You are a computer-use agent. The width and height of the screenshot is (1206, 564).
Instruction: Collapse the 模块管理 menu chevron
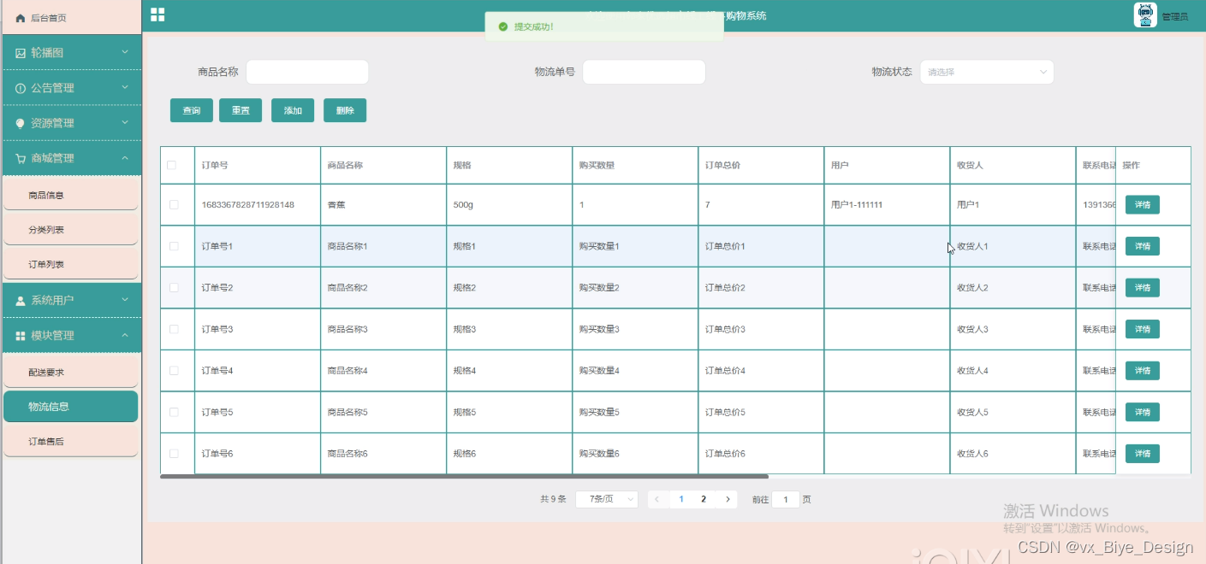coord(125,335)
